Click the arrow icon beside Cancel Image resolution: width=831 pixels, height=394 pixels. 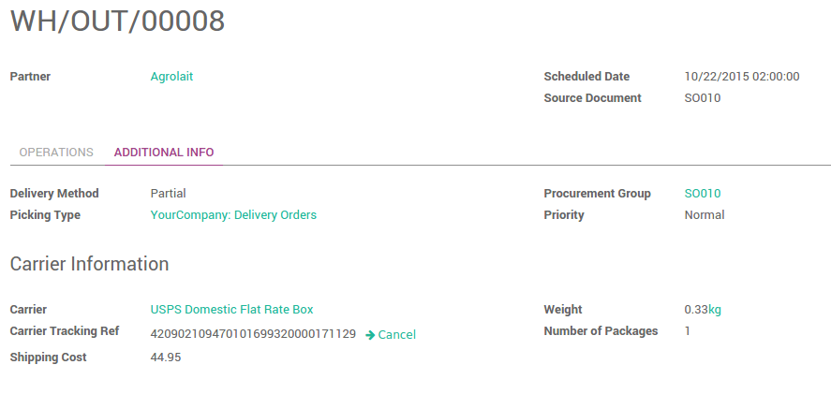click(370, 335)
